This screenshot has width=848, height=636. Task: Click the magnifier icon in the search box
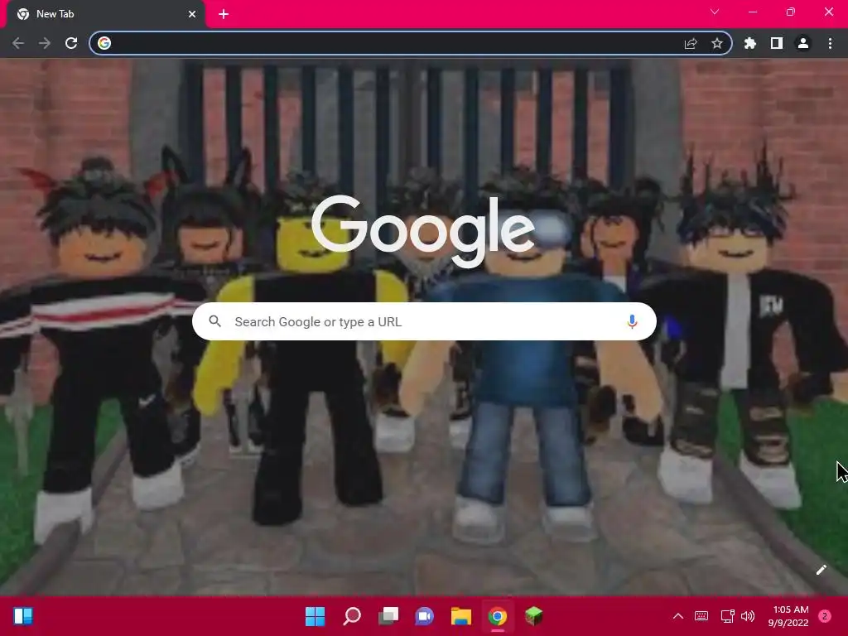pos(214,321)
